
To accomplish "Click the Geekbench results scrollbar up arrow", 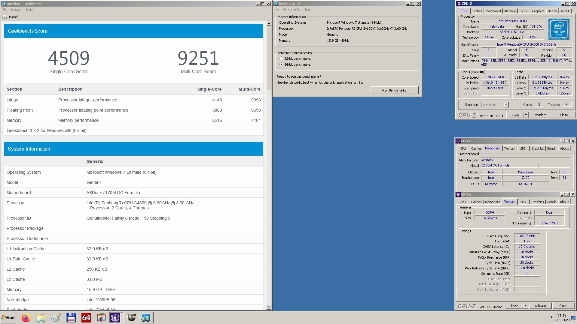I will 269,23.
